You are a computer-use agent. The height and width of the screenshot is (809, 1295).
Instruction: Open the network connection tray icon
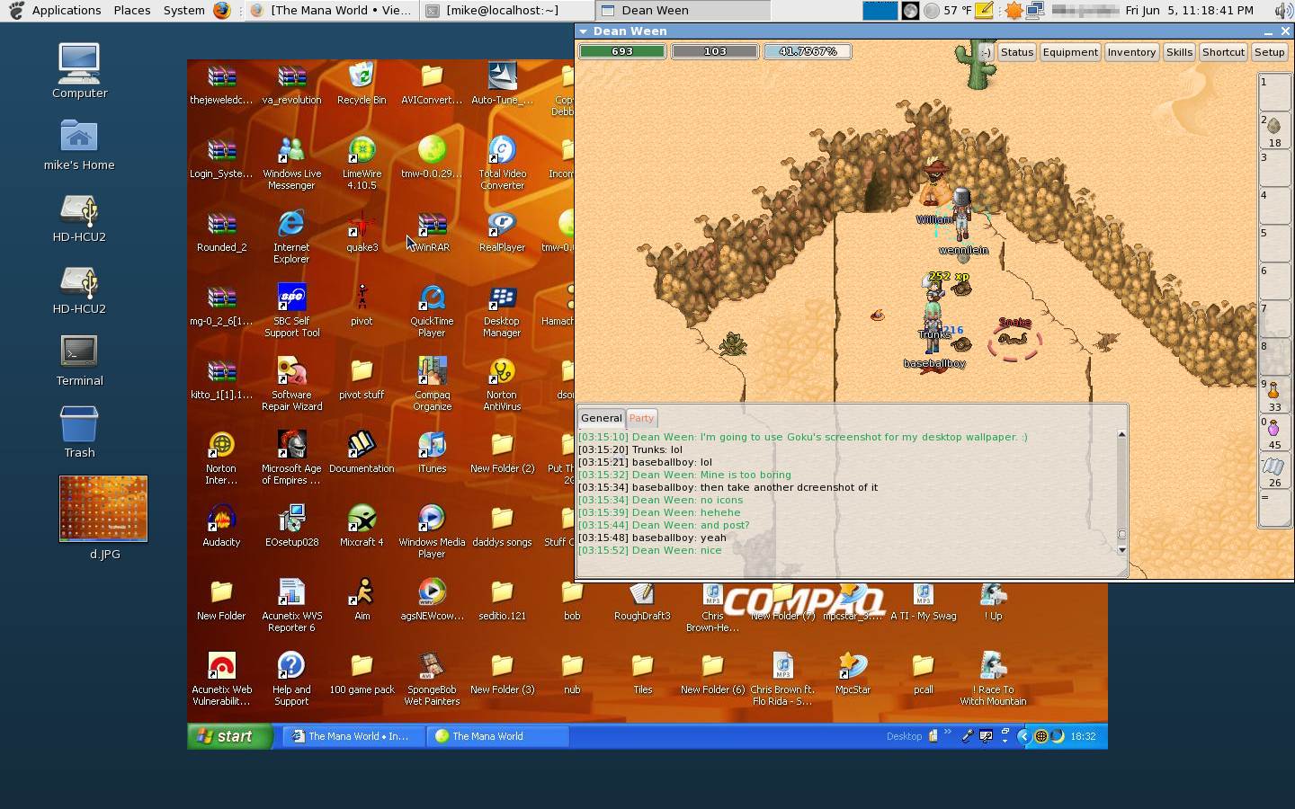click(x=1034, y=11)
